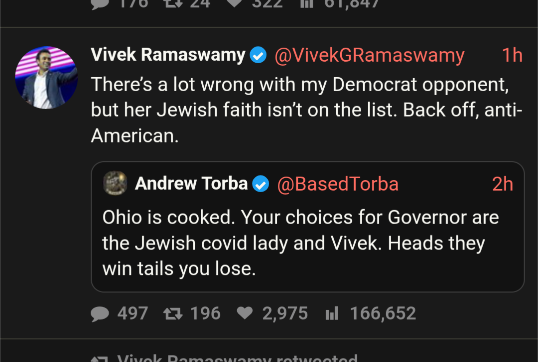This screenshot has width=538, height=362.
Task: Click the verified badge next to Vivek Ramaswamy
Action: pyautogui.click(x=258, y=55)
